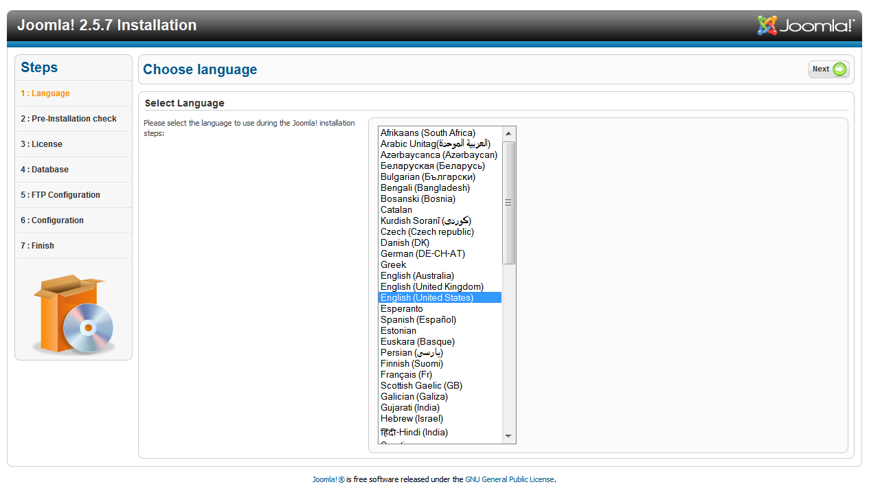Open the Joomla!® link in the footer
Screen dimensions: 869x491
328,479
